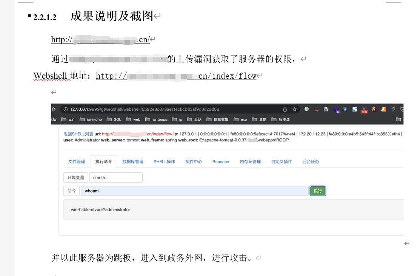Click the red Flash-style extension icon
This screenshot has width=420, height=276.
[x=374, y=109]
